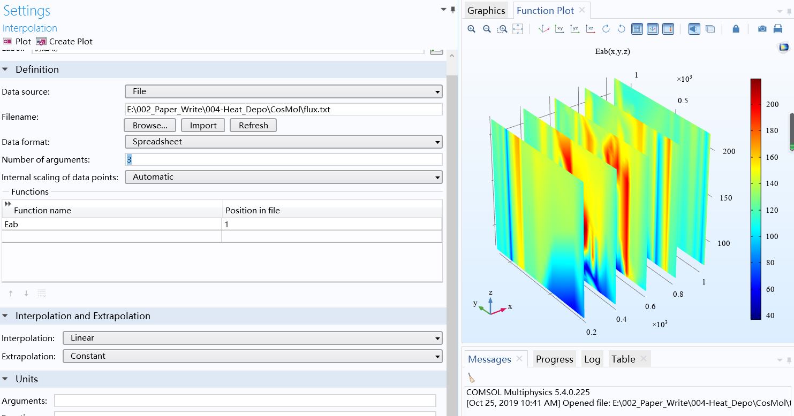Click the Position in file cell value 1

click(x=332, y=224)
